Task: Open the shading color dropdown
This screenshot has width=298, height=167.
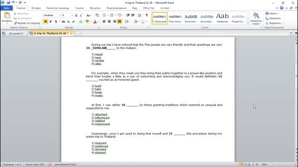Action: 139,22
